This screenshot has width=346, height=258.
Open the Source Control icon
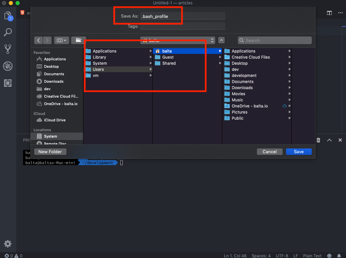[x=8, y=49]
